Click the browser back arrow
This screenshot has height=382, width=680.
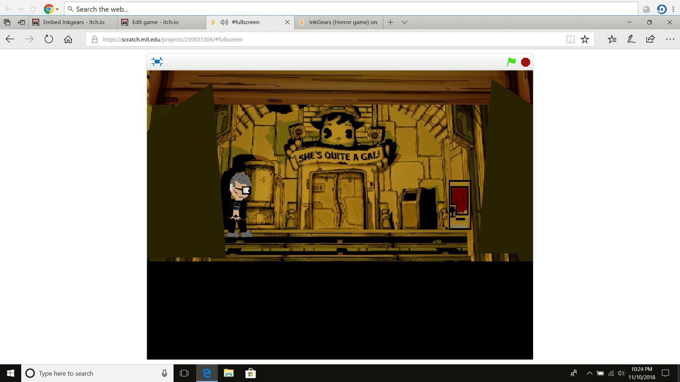(x=10, y=39)
